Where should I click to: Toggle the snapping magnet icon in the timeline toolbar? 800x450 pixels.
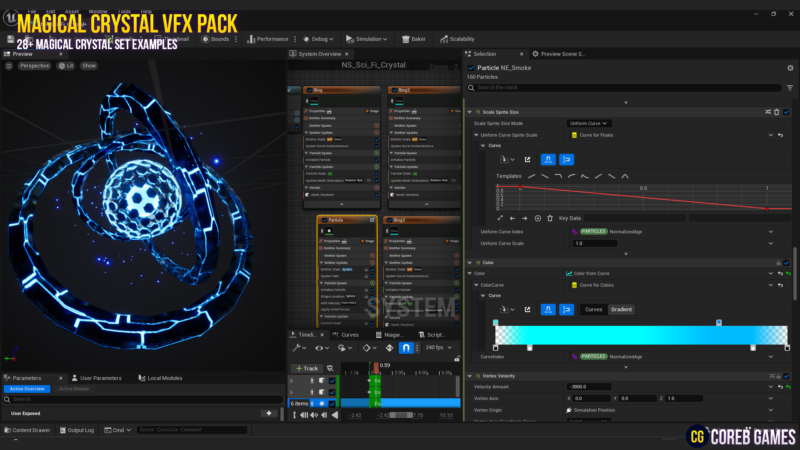[406, 347]
